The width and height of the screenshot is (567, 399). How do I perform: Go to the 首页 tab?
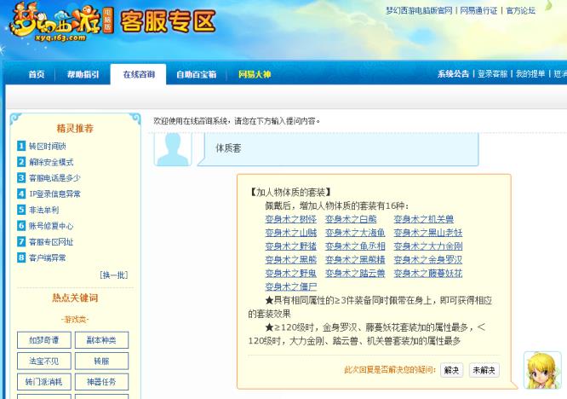pyautogui.click(x=37, y=74)
